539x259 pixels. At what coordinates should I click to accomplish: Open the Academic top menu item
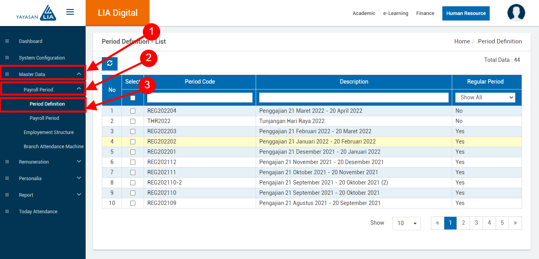[x=364, y=13]
